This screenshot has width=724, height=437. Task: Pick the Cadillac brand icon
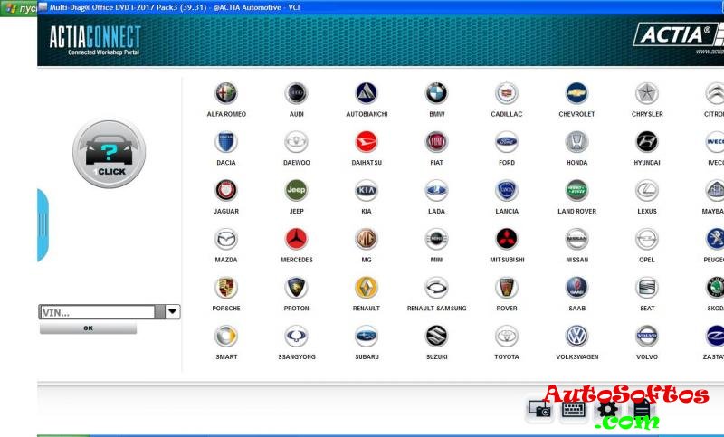pyautogui.click(x=507, y=94)
